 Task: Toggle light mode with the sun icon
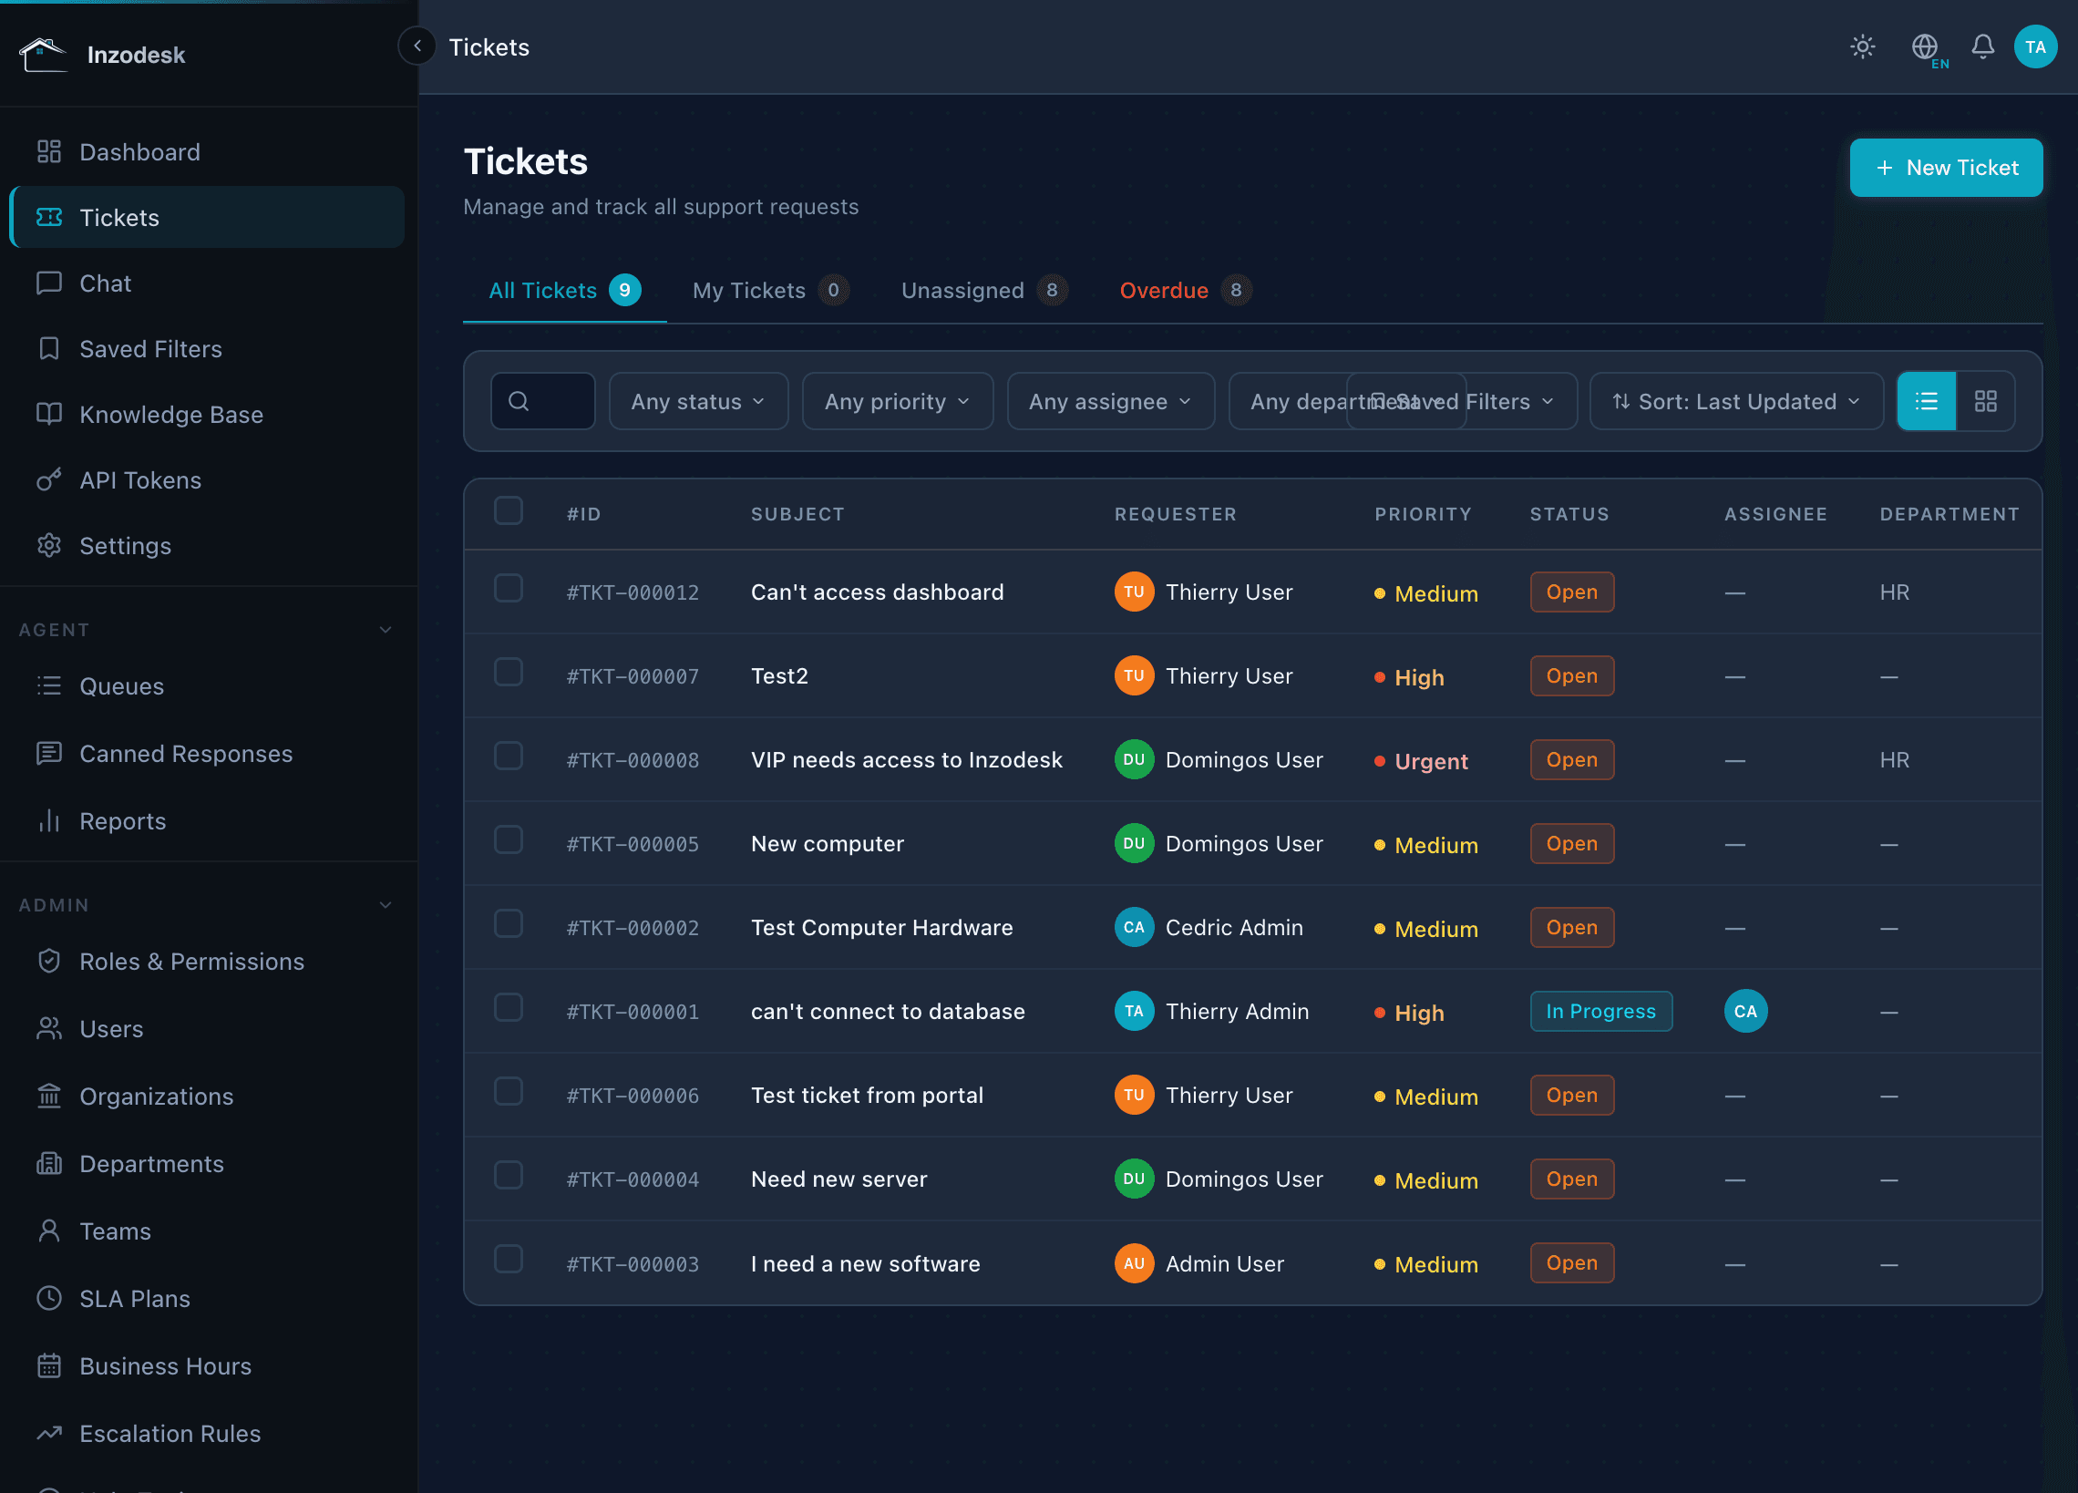pos(1862,46)
